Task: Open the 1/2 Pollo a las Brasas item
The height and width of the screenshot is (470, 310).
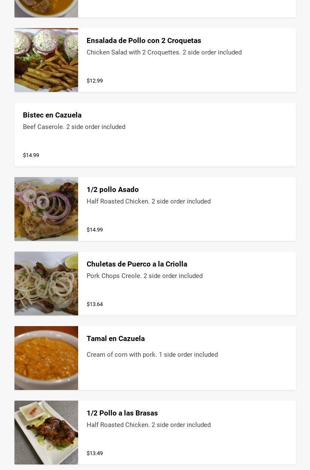Action: click(122, 413)
